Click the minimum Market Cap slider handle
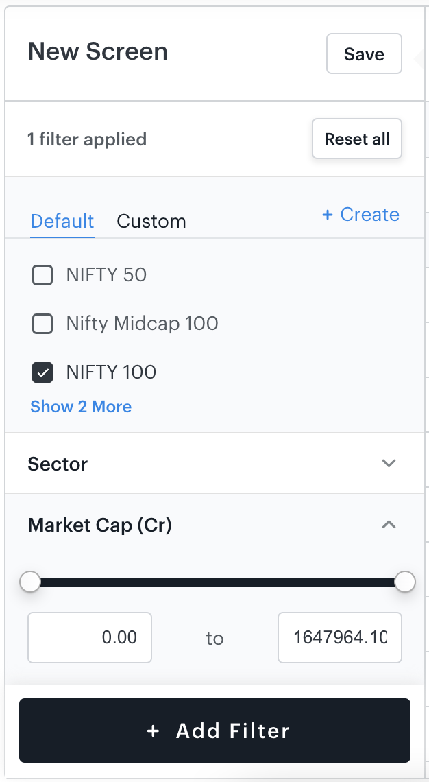The image size is (429, 782). [x=30, y=582]
